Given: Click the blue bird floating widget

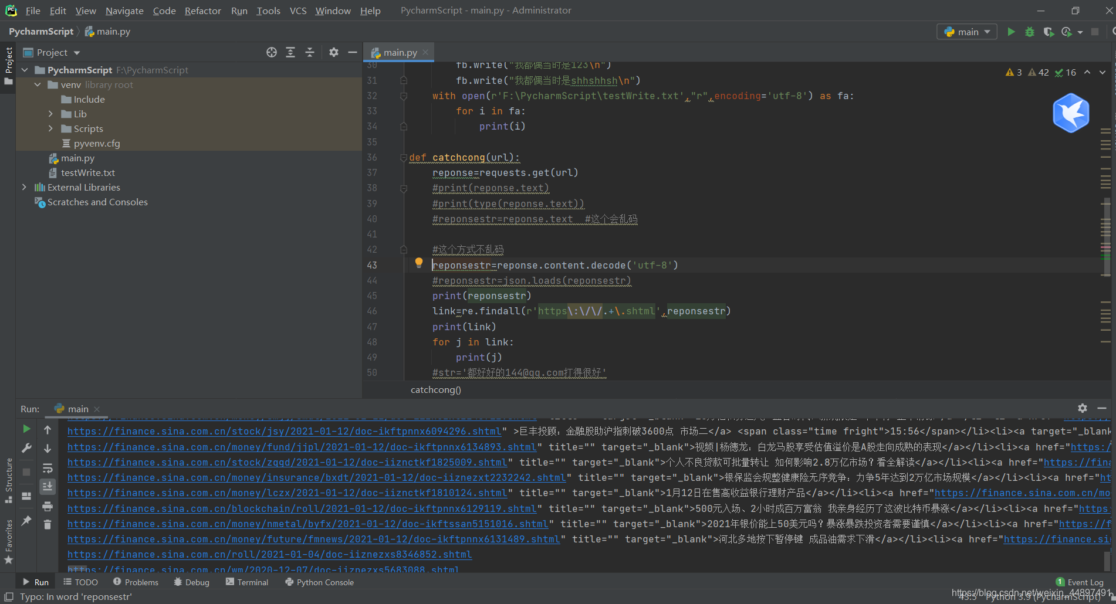Looking at the screenshot, I should pyautogui.click(x=1071, y=113).
